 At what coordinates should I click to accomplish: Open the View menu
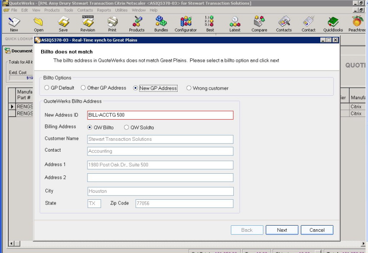pos(36,10)
